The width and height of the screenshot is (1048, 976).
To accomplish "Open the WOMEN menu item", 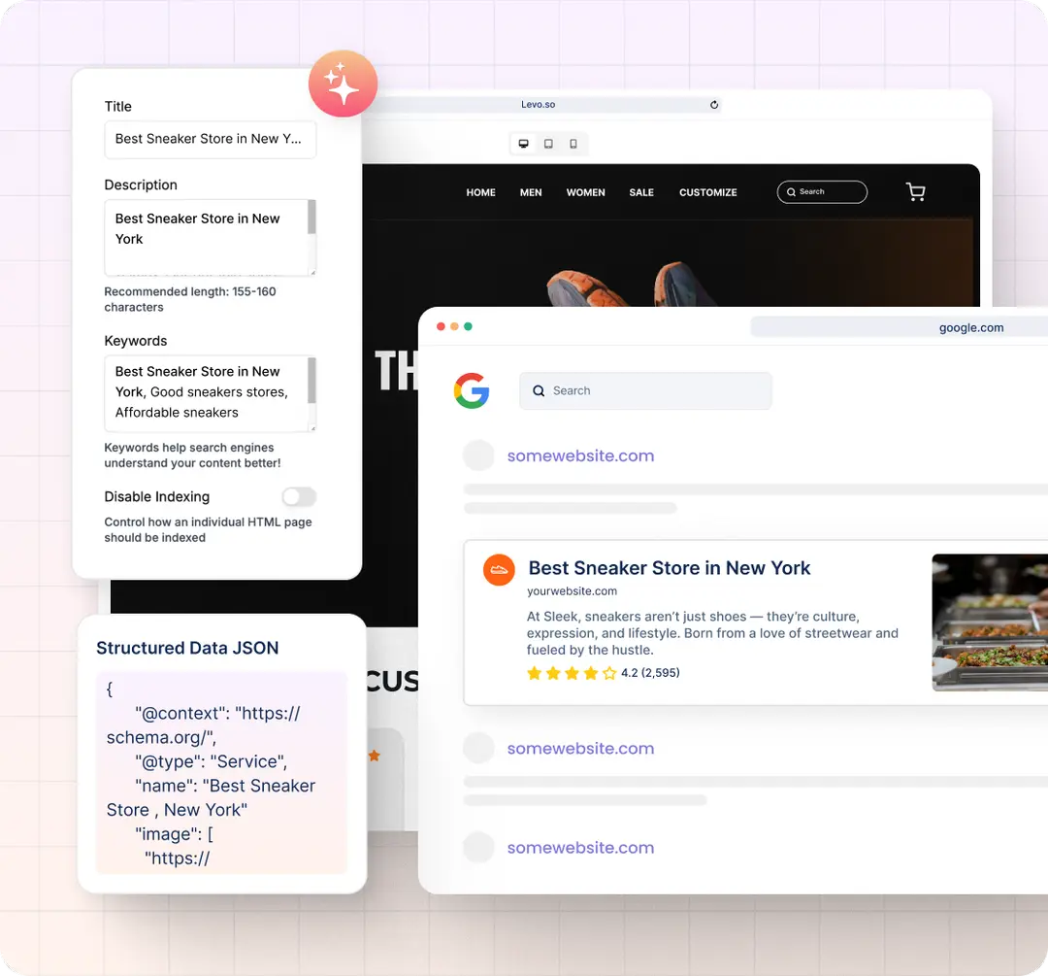I will 585,192.
